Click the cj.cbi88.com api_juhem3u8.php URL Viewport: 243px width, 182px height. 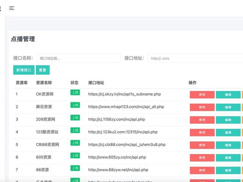point(127,145)
